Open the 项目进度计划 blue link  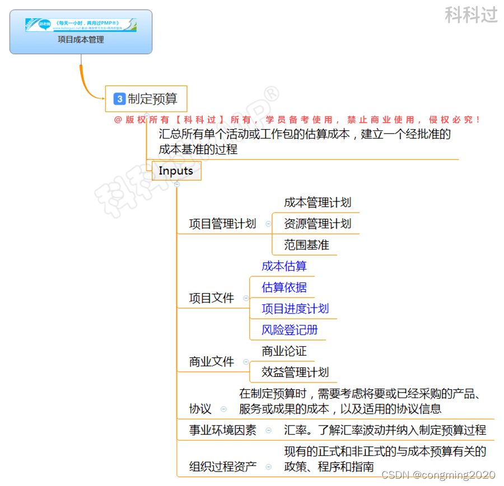[x=295, y=309]
